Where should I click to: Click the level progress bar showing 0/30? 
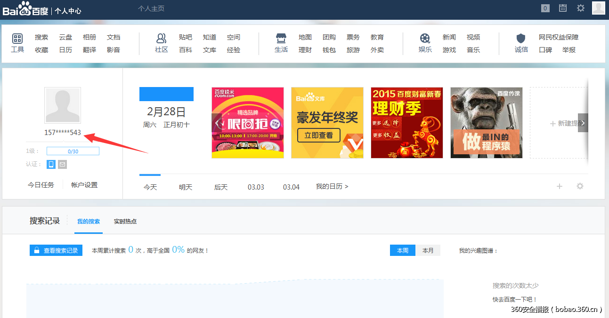(73, 151)
